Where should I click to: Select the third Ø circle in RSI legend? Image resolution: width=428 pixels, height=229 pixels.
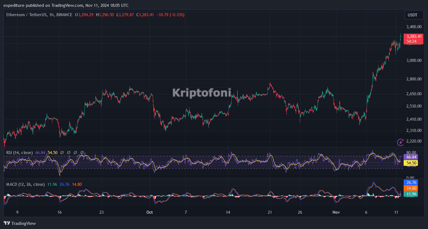coord(76,153)
